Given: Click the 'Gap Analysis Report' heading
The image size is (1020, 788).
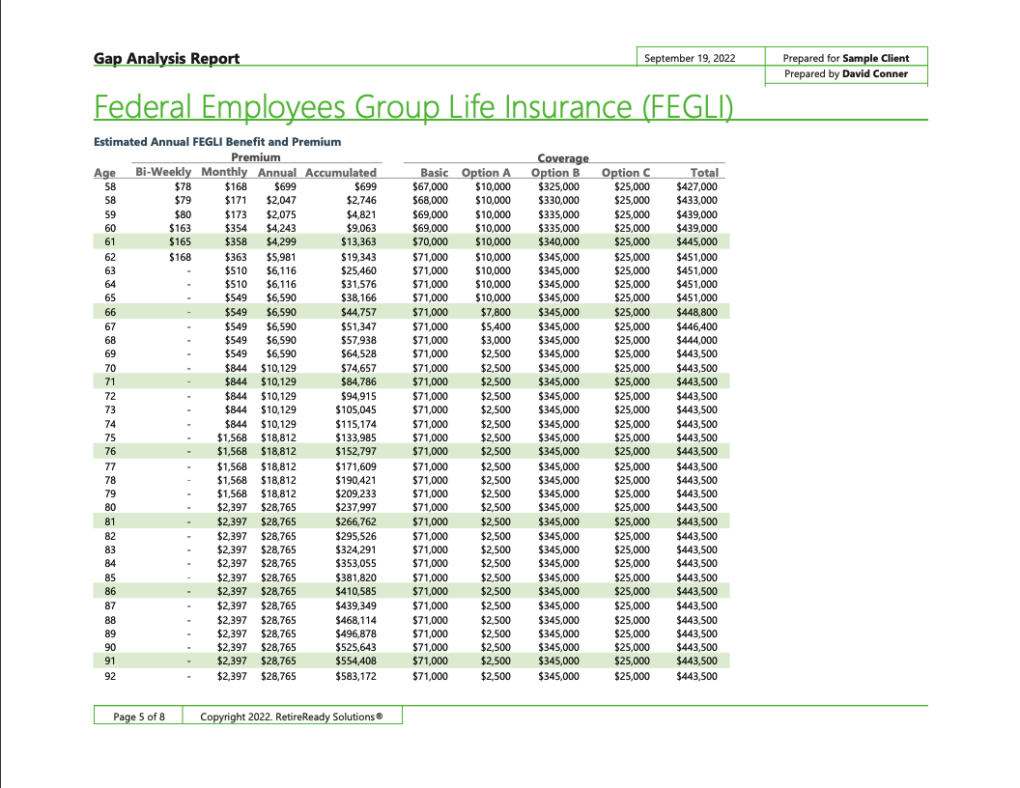Looking at the screenshot, I should (x=166, y=59).
